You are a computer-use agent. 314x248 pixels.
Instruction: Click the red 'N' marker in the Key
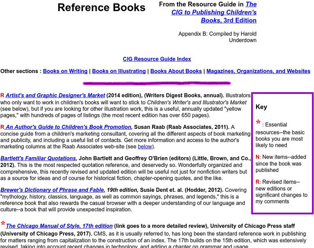pos(257,157)
